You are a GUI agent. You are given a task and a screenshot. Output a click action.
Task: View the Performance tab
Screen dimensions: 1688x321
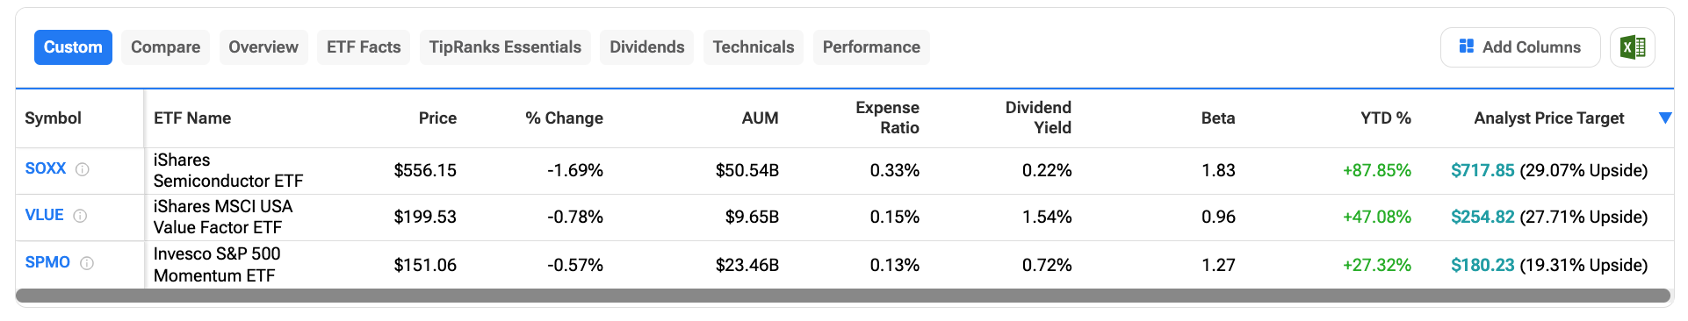[x=871, y=47]
